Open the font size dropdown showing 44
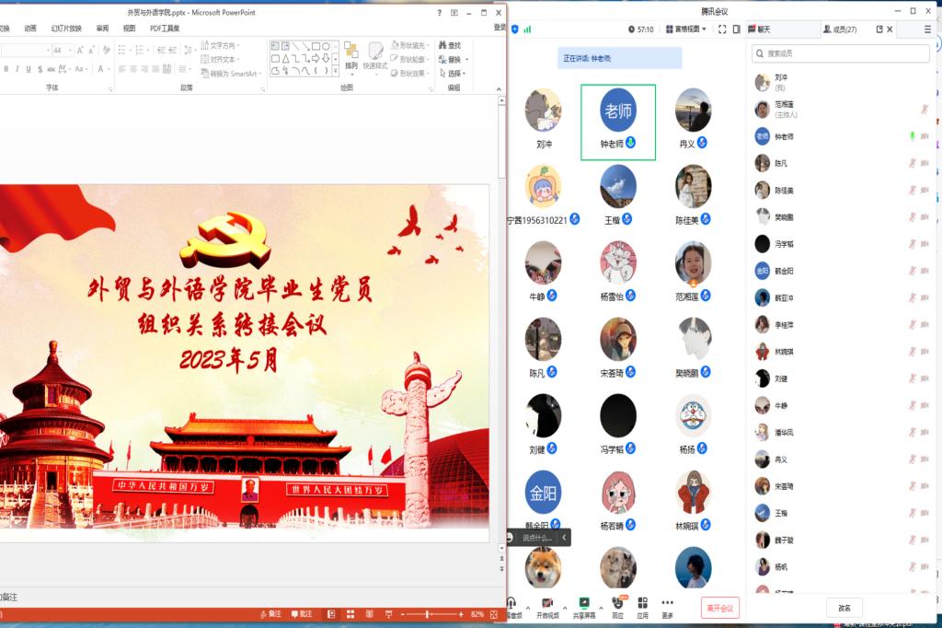This screenshot has height=628, width=942. click(x=71, y=51)
